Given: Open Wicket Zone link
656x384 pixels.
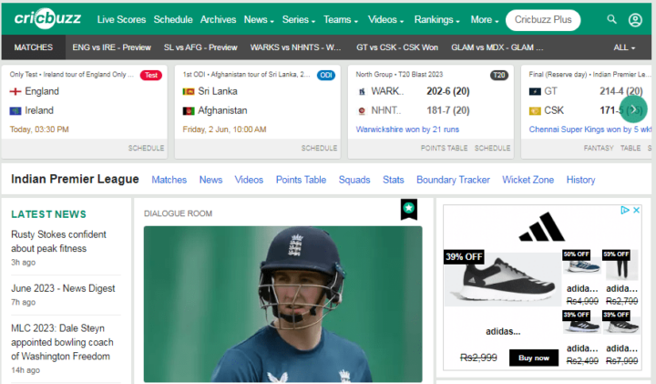Looking at the screenshot, I should (528, 180).
